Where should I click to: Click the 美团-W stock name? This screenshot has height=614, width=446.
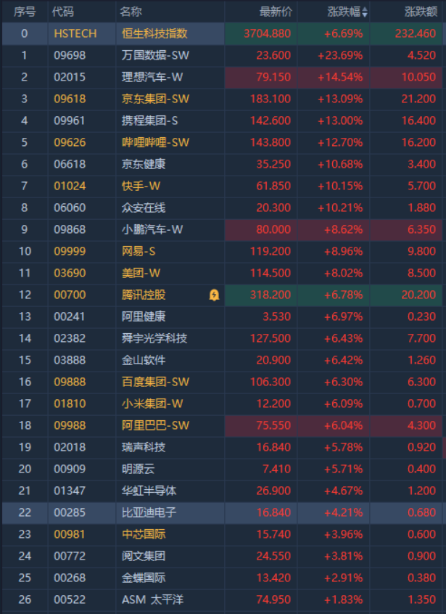click(x=139, y=273)
